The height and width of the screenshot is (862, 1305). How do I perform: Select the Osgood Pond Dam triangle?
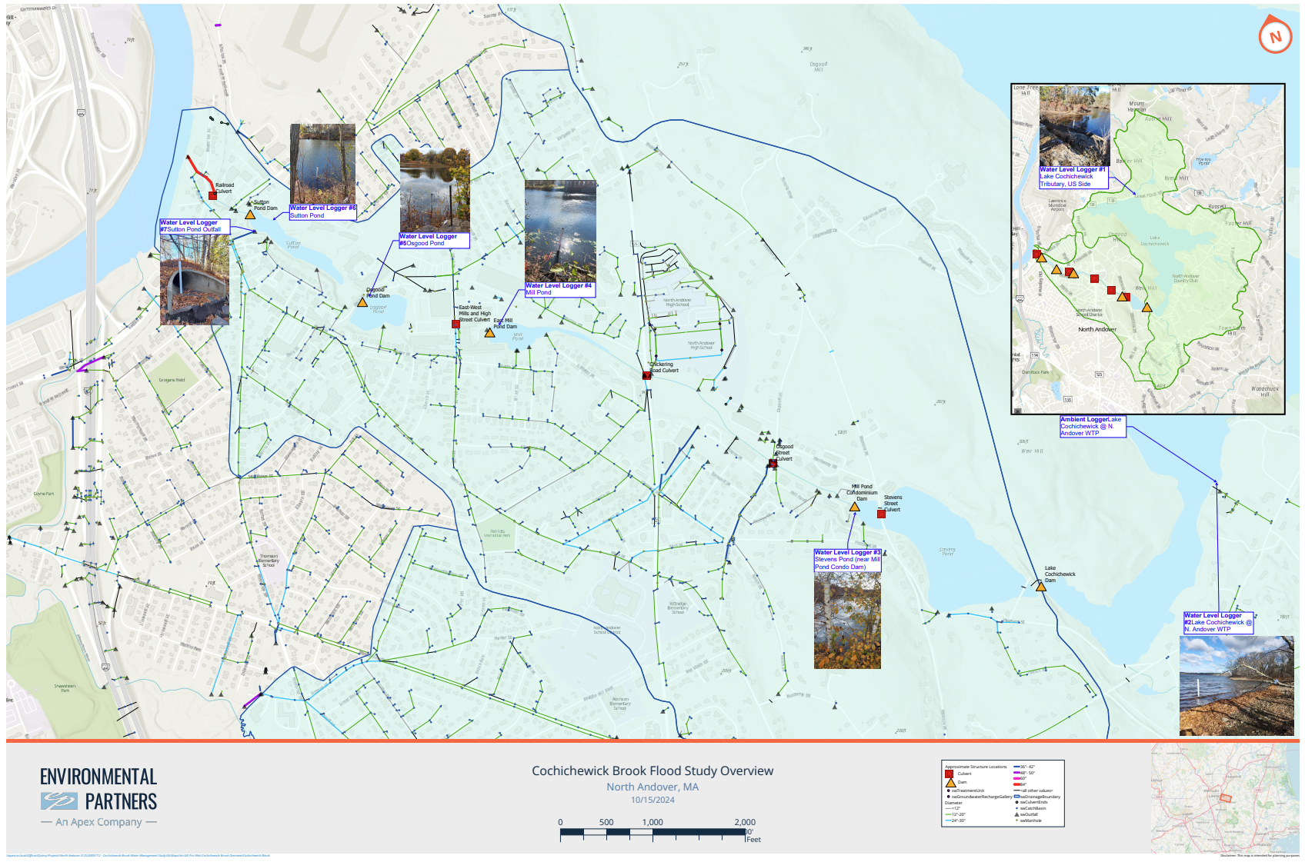[362, 305]
